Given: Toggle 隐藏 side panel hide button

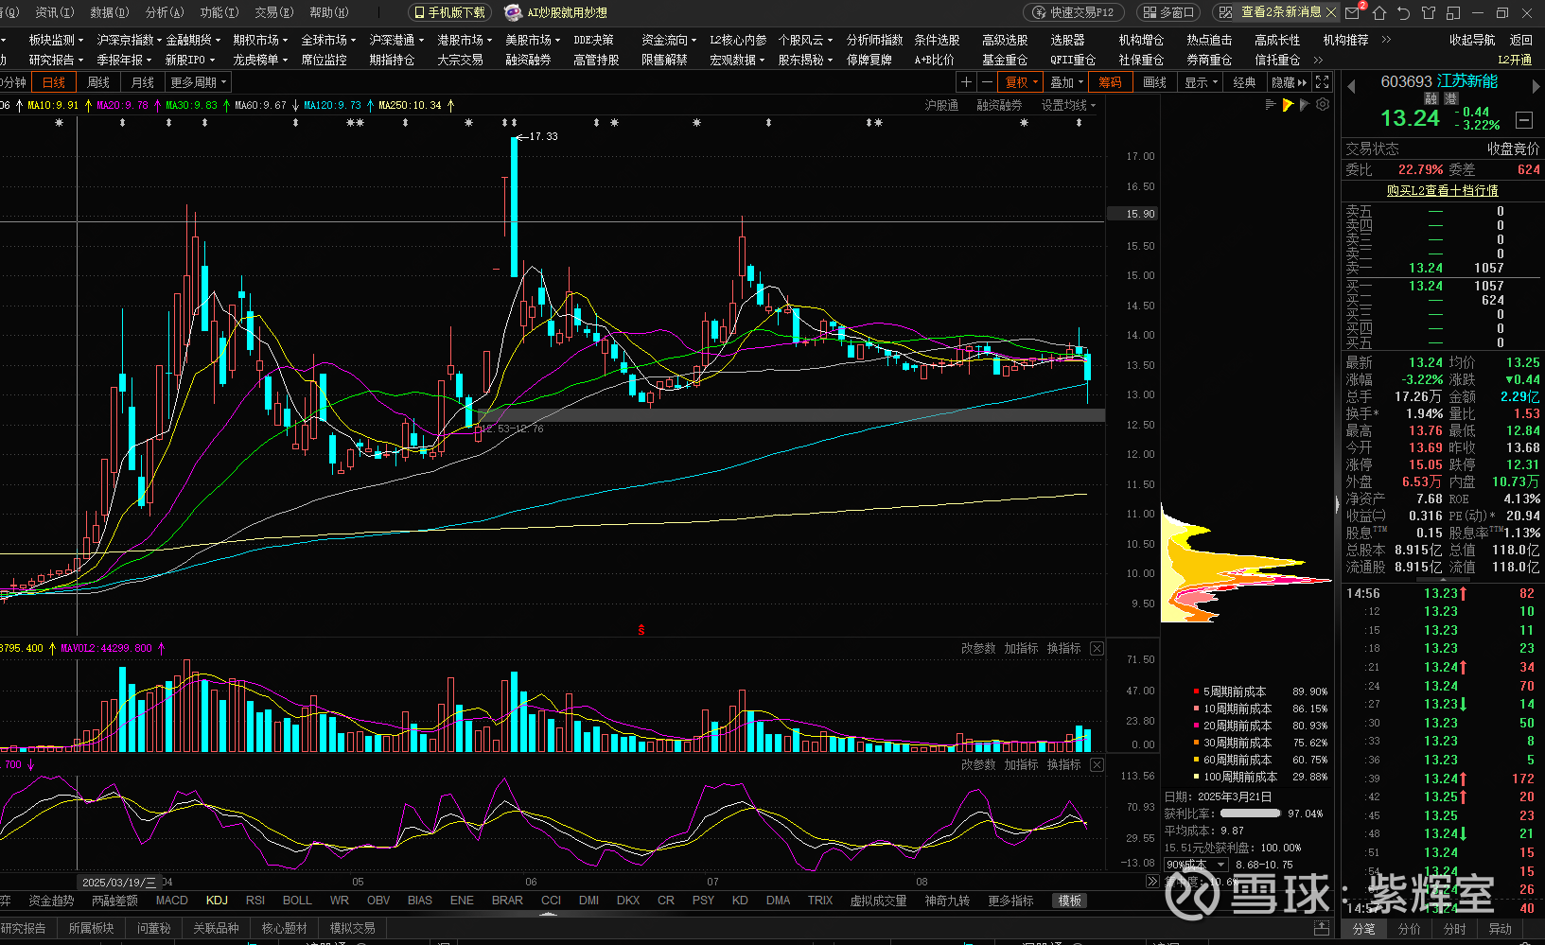Looking at the screenshot, I should click(x=1289, y=82).
